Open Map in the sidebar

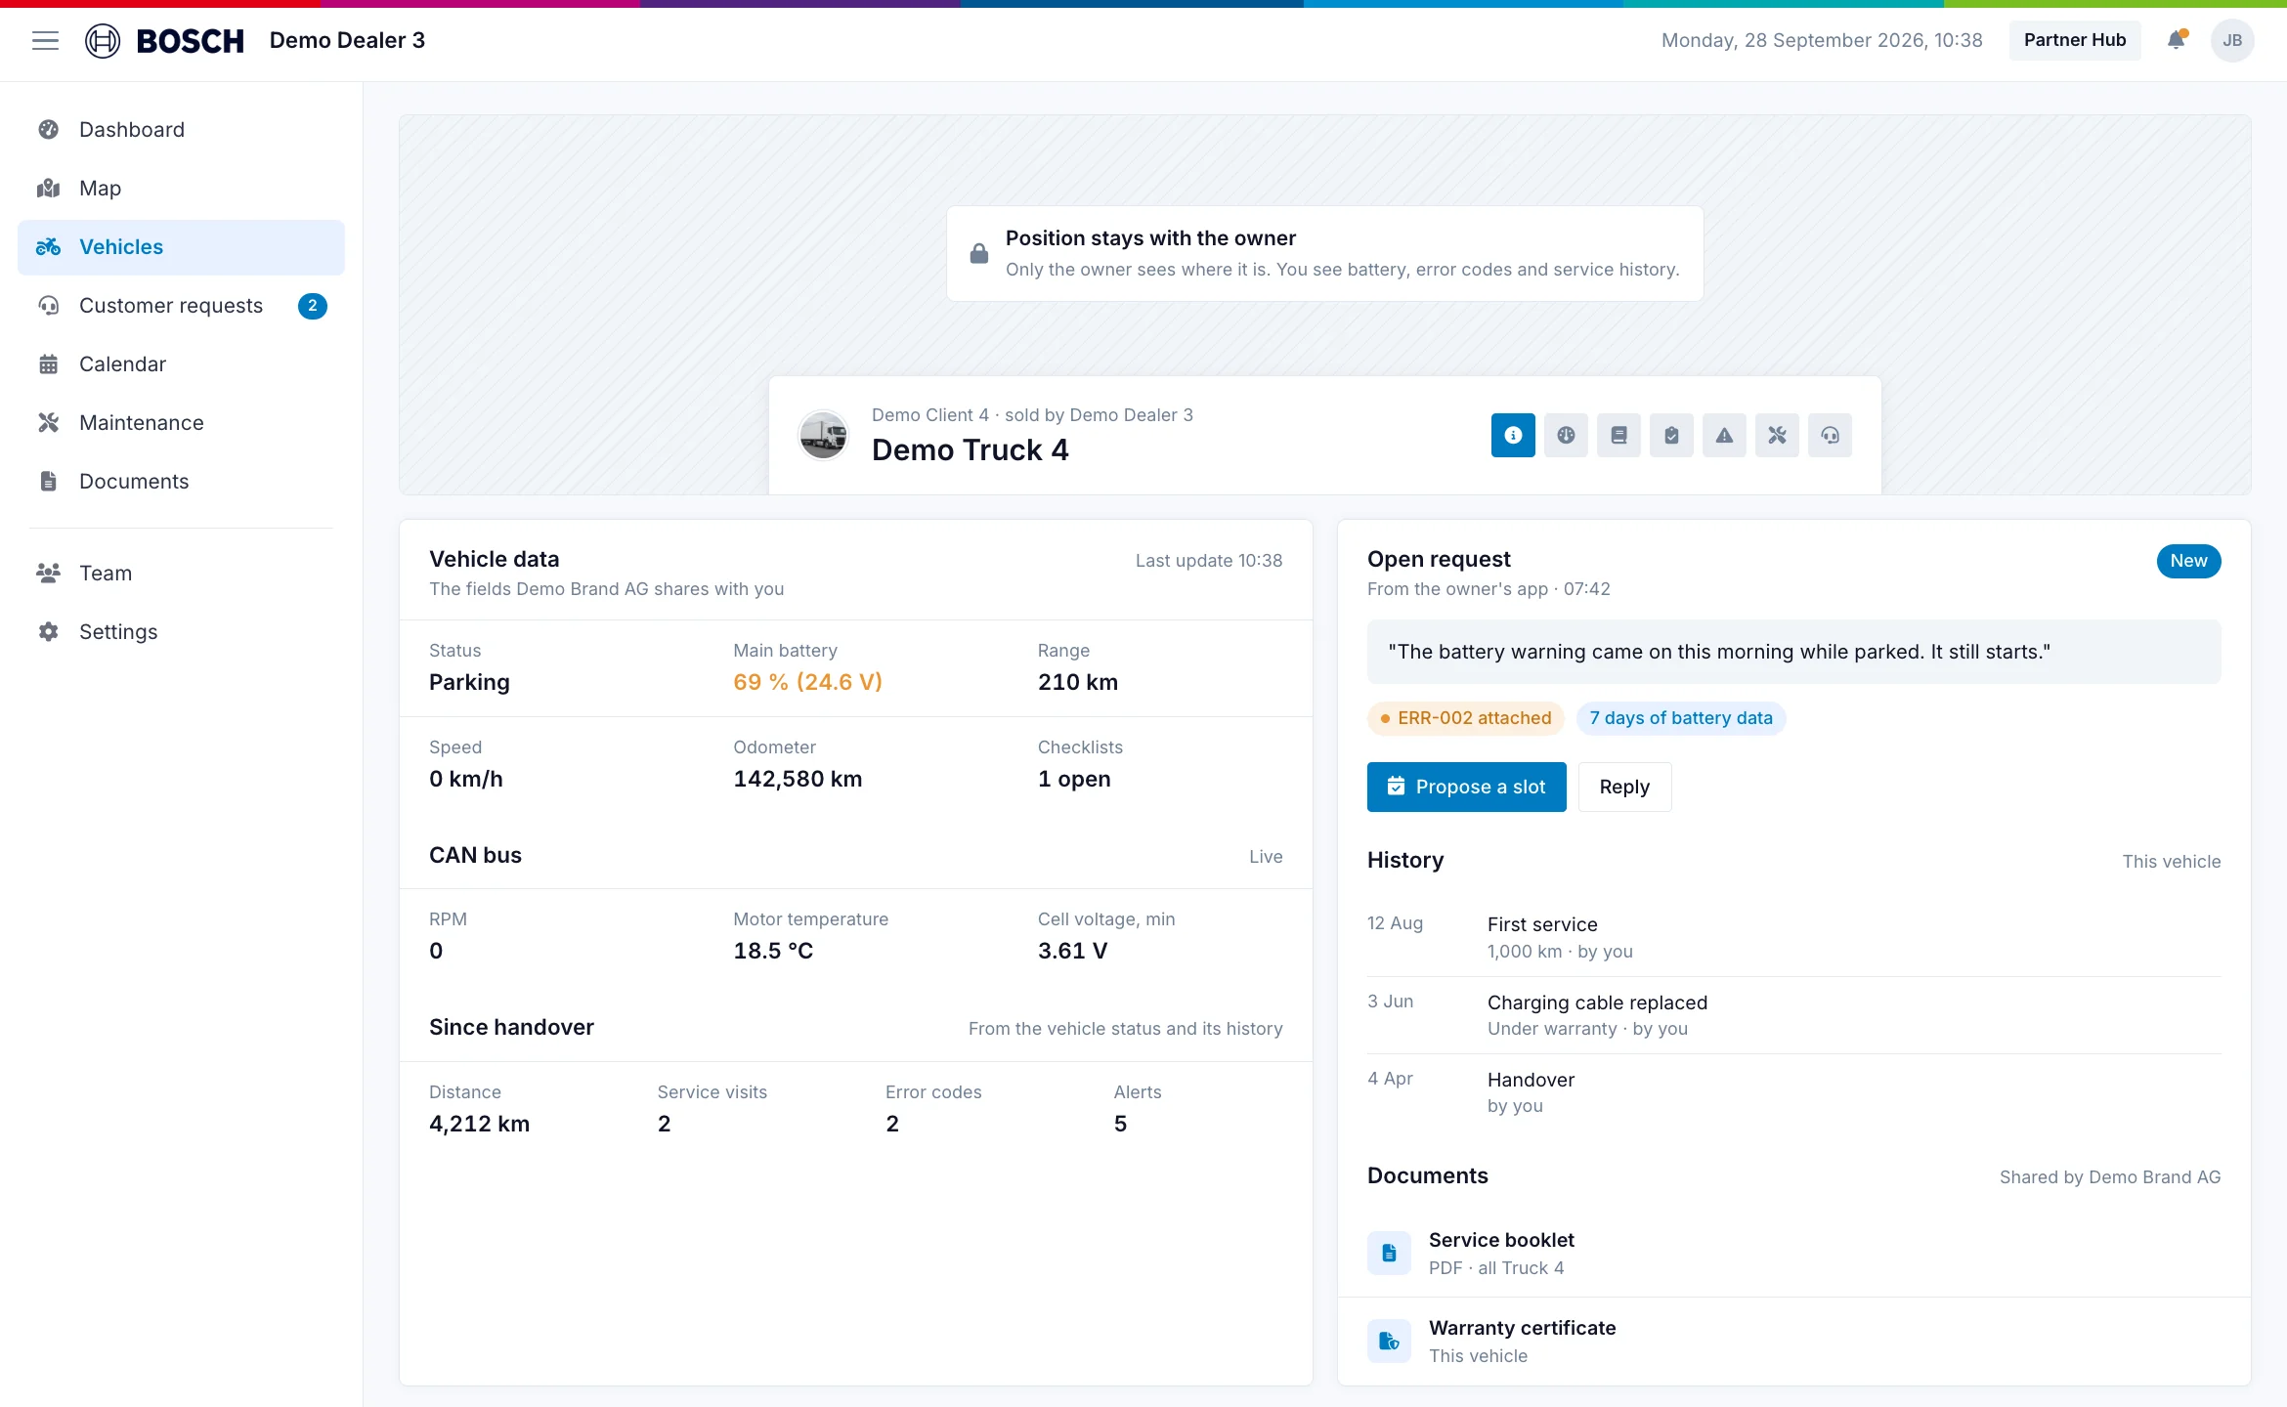tap(181, 189)
